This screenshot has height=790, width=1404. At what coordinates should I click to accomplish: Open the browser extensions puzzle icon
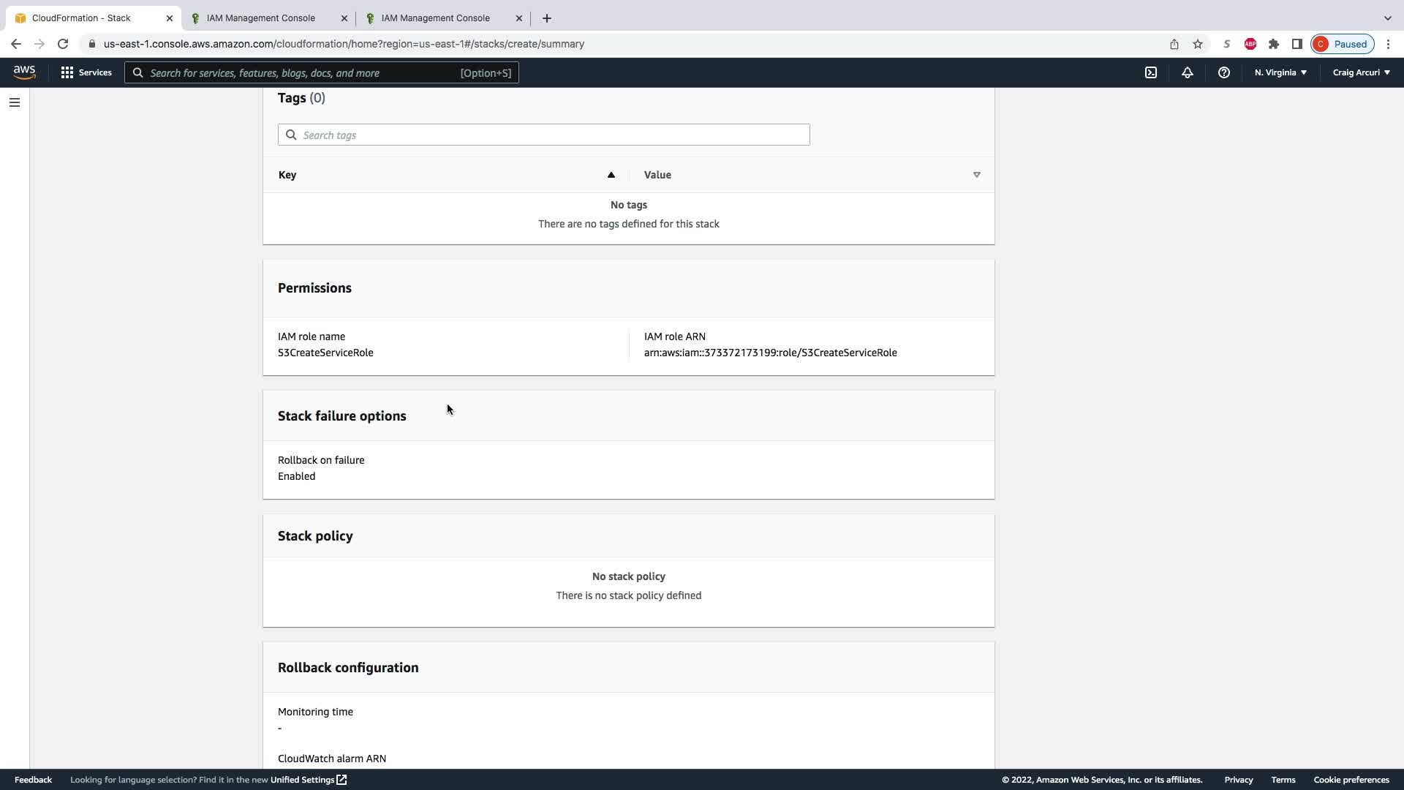click(1274, 44)
